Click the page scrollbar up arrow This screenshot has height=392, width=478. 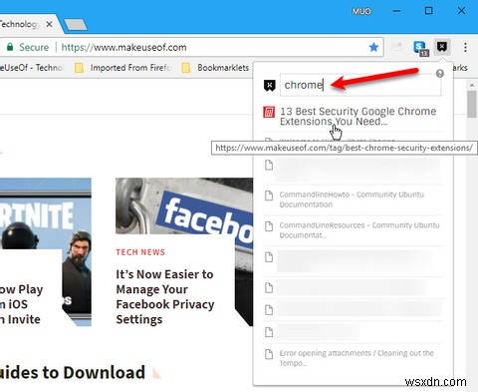(x=472, y=85)
